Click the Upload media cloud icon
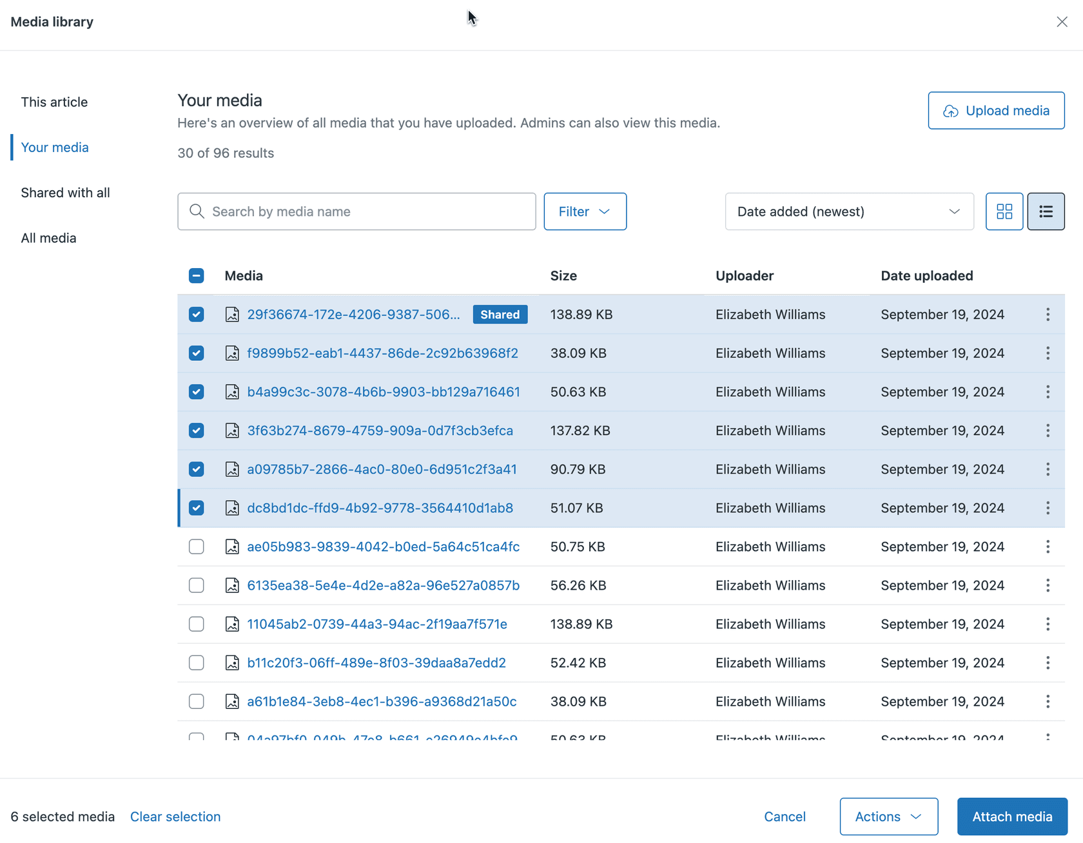The image size is (1083, 843). coord(950,111)
